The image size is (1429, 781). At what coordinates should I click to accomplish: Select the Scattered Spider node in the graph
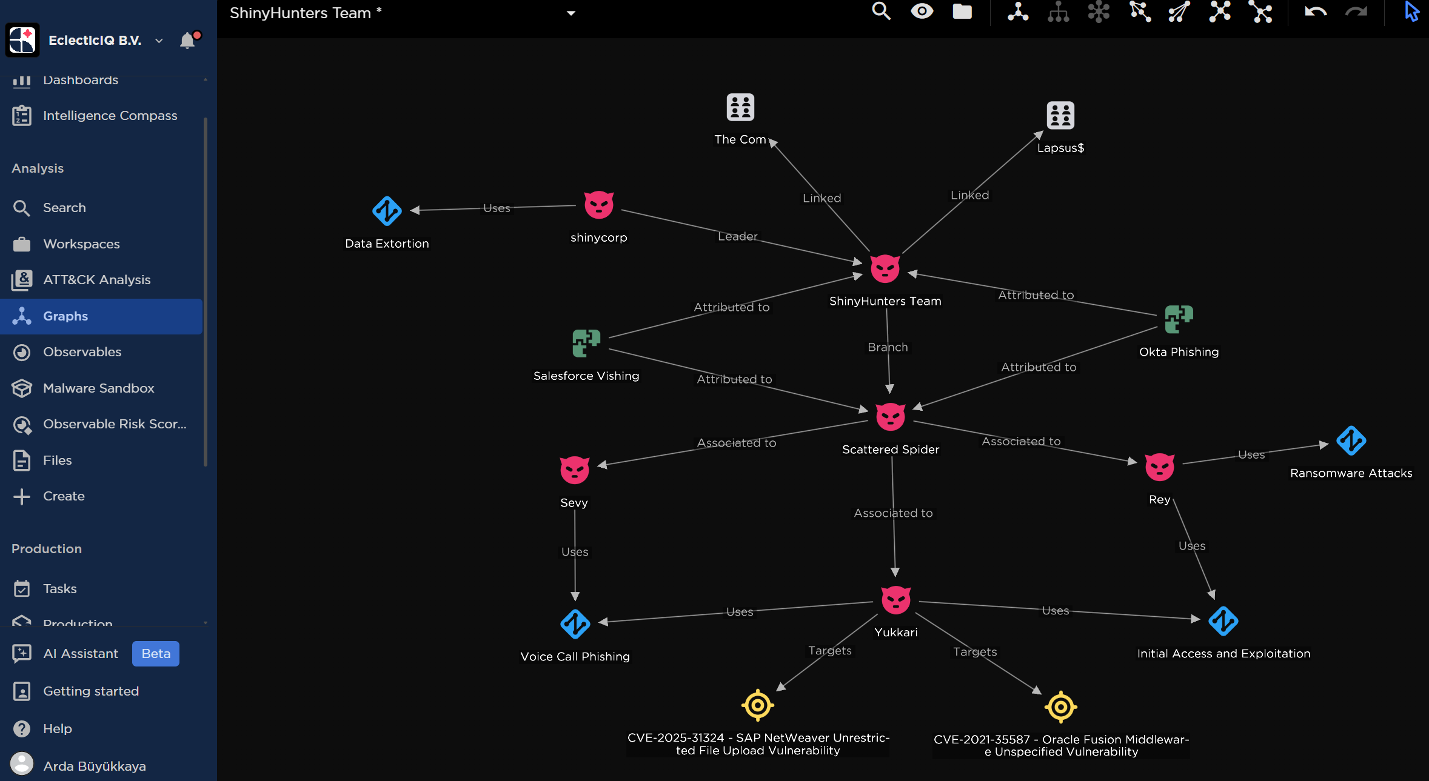(889, 416)
